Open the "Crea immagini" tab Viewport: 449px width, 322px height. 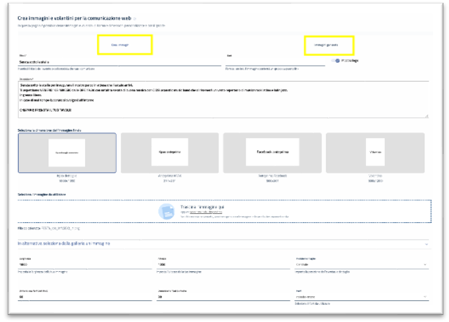pyautogui.click(x=120, y=45)
